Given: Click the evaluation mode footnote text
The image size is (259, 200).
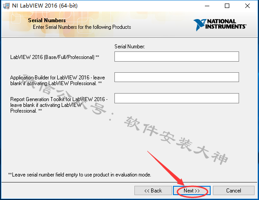Looking at the screenshot, I should [80, 175].
